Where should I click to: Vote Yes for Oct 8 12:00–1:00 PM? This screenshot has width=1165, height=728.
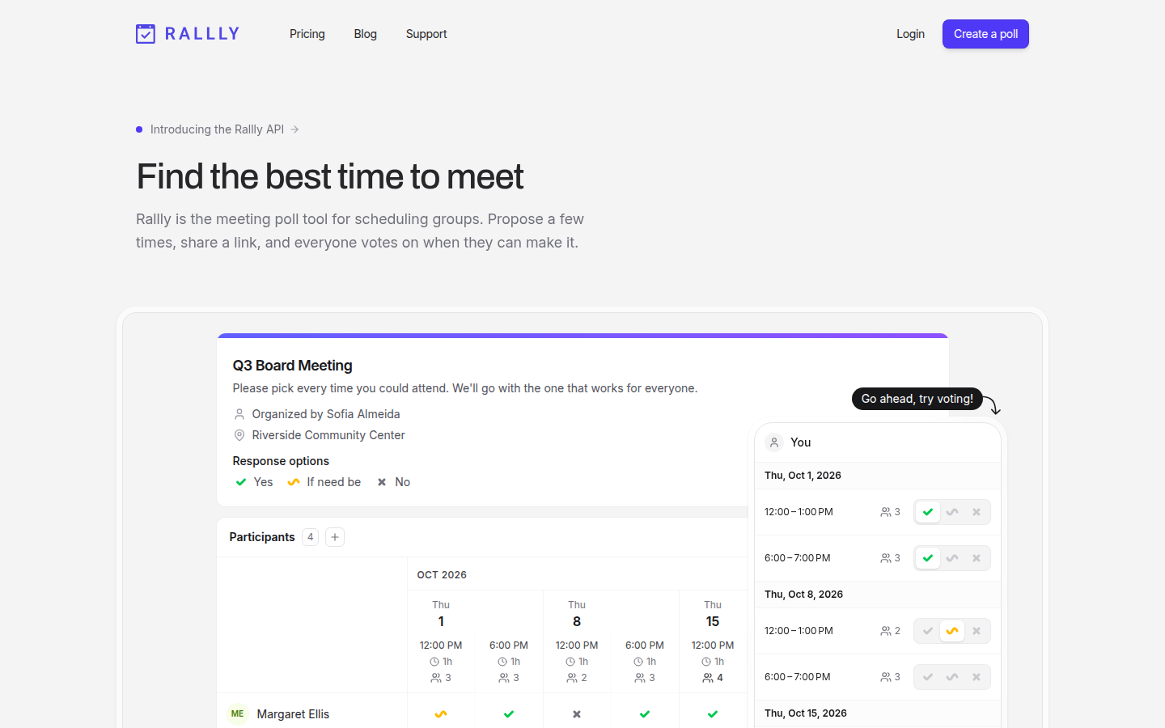coord(928,631)
